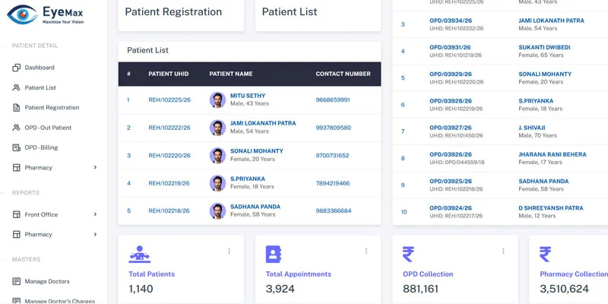Open OPD record OPD/03929/26
The height and width of the screenshot is (304, 608).
pos(451,74)
